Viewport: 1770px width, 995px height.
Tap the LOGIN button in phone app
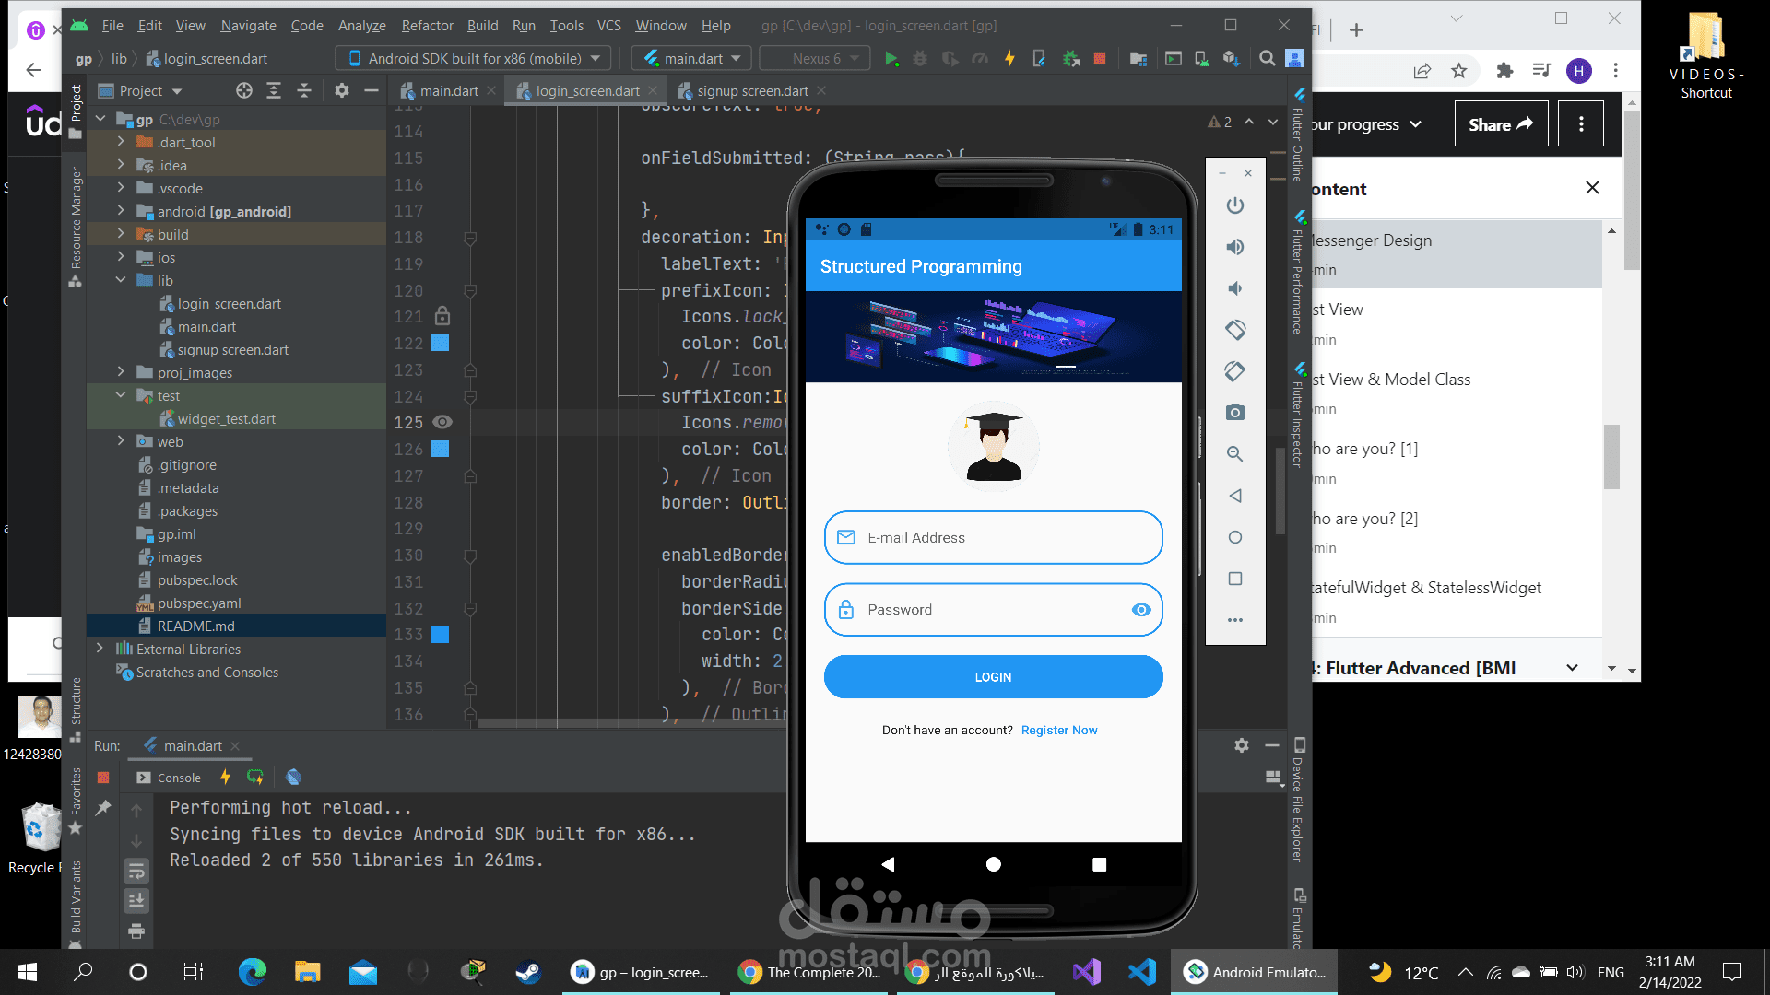pos(993,677)
